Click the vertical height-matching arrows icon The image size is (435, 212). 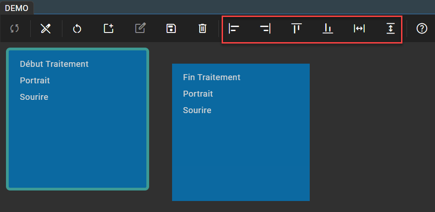(x=390, y=28)
